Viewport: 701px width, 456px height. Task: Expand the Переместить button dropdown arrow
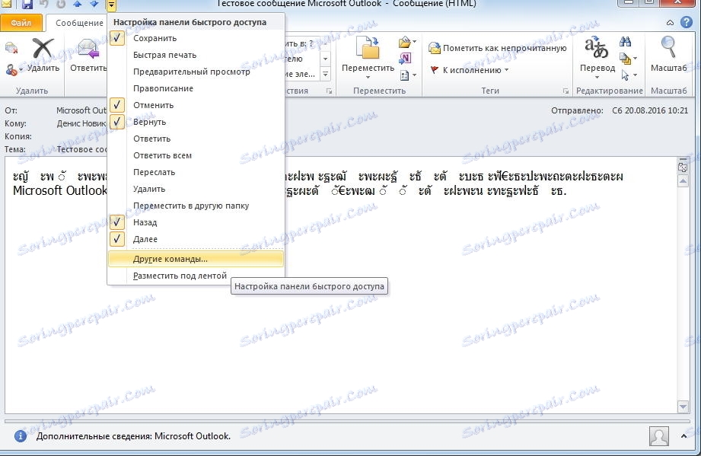pos(368,77)
